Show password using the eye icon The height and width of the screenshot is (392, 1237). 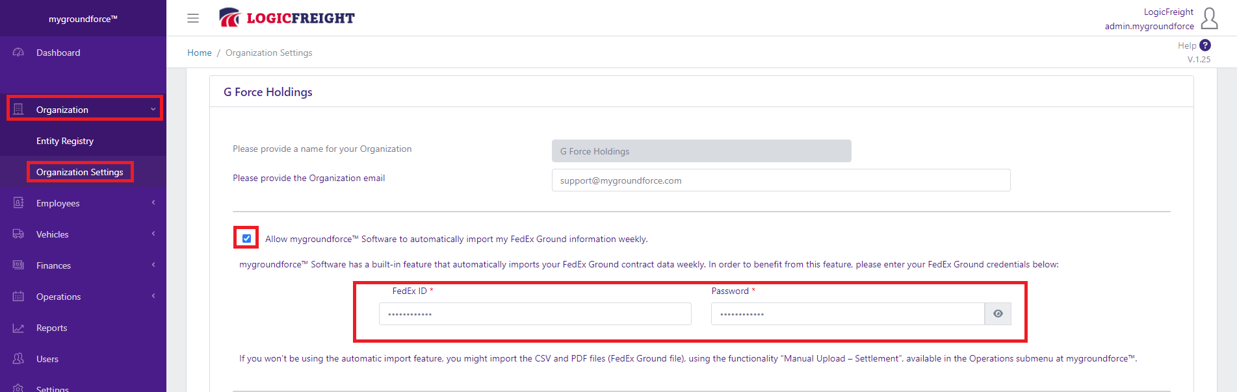[x=998, y=314]
